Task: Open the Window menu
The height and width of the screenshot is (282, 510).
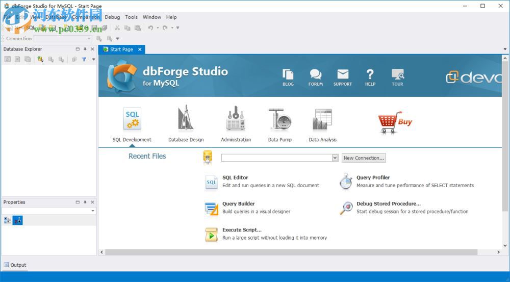Action: pos(152,17)
